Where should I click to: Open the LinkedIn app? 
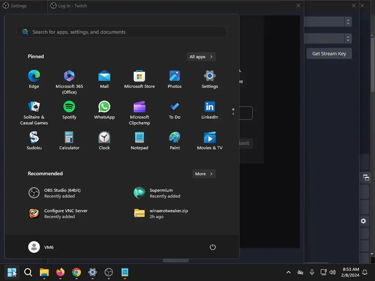pyautogui.click(x=210, y=110)
